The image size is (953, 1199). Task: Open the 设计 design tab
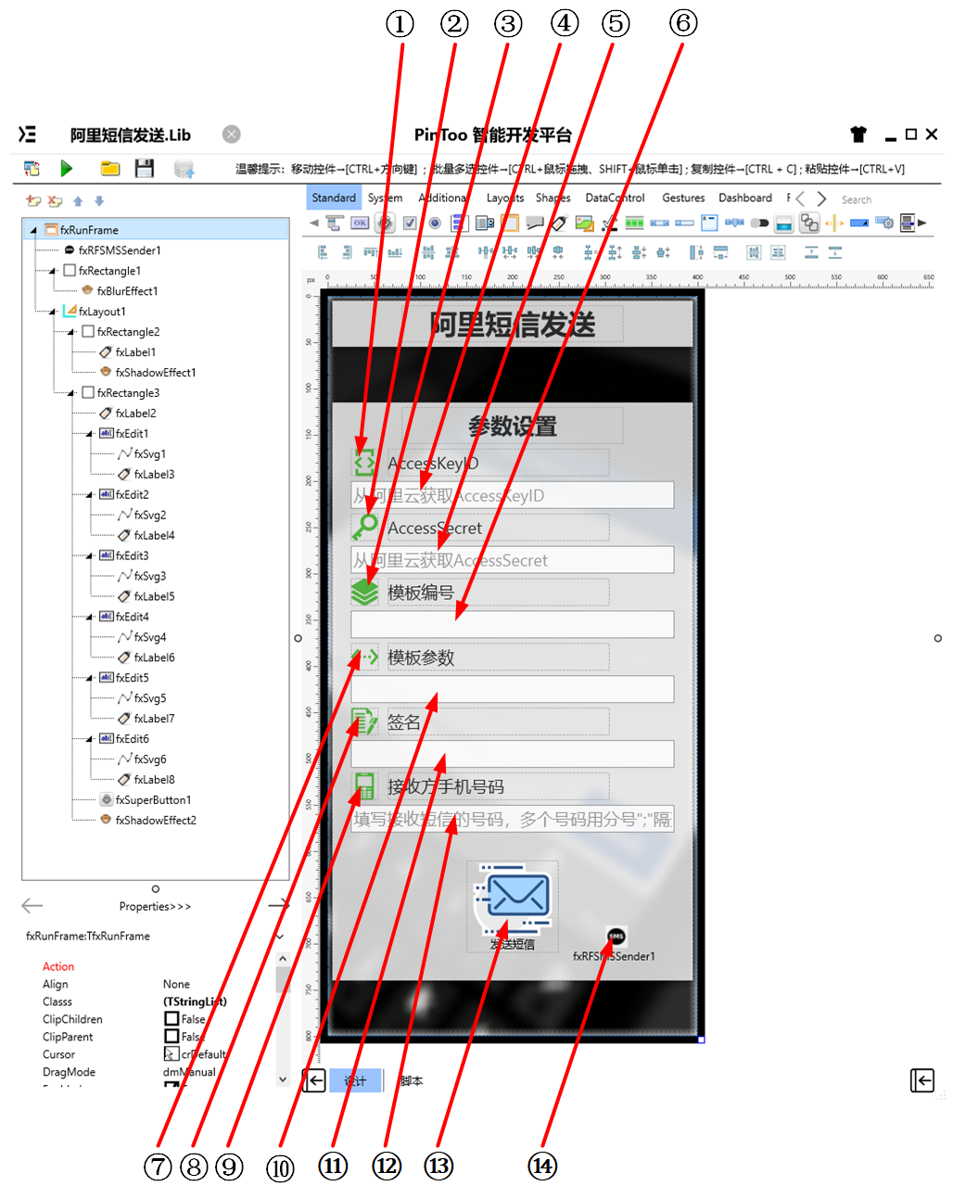355,1080
